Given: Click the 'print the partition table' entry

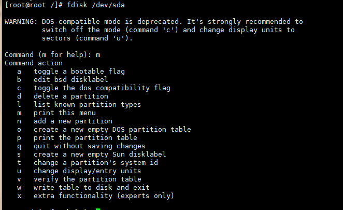Looking at the screenshot, I should coord(77,138).
